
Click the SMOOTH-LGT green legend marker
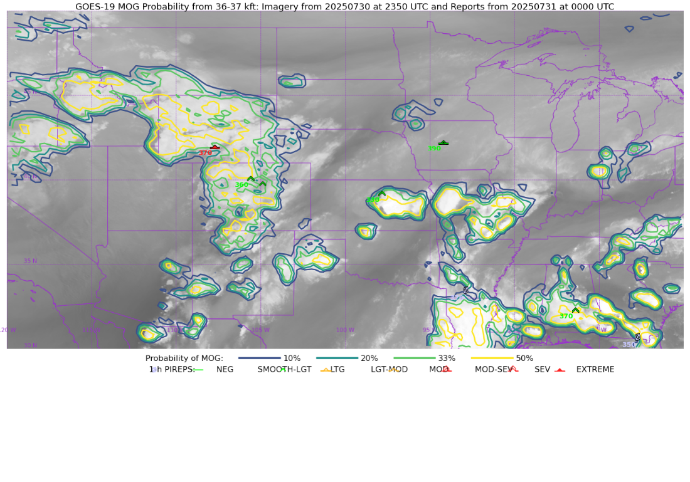coord(284,370)
